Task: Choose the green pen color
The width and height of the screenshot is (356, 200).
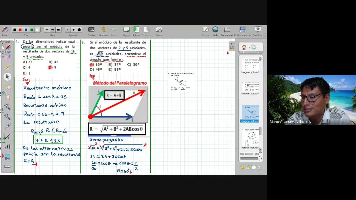Action: click(x=32, y=30)
